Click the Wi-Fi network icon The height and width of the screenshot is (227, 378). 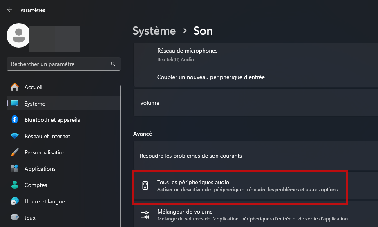point(15,136)
